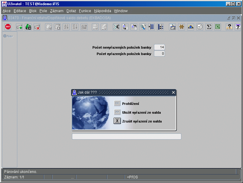Click the << button next to Prohlížení
This screenshot has height=183, width=243.
pos(117,103)
